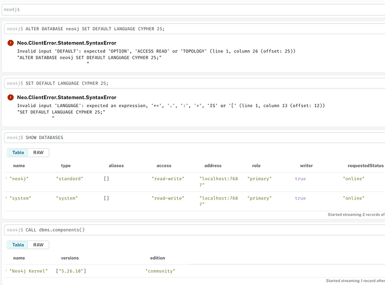
Task: Click the SET DEFAULT LANGUAGE CYPHER query field
Action: (x=194, y=83)
